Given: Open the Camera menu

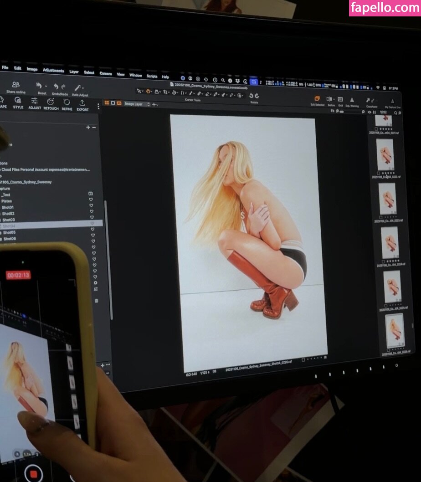Looking at the screenshot, I should (x=105, y=73).
